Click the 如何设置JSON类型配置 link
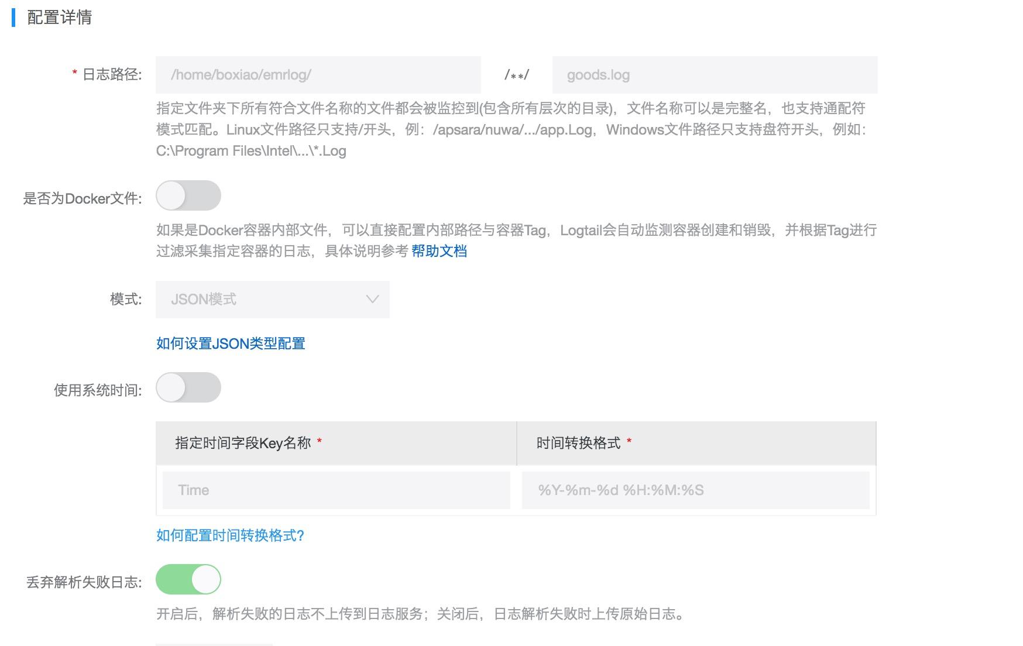Viewport: 1023px width, 646px height. coord(231,344)
